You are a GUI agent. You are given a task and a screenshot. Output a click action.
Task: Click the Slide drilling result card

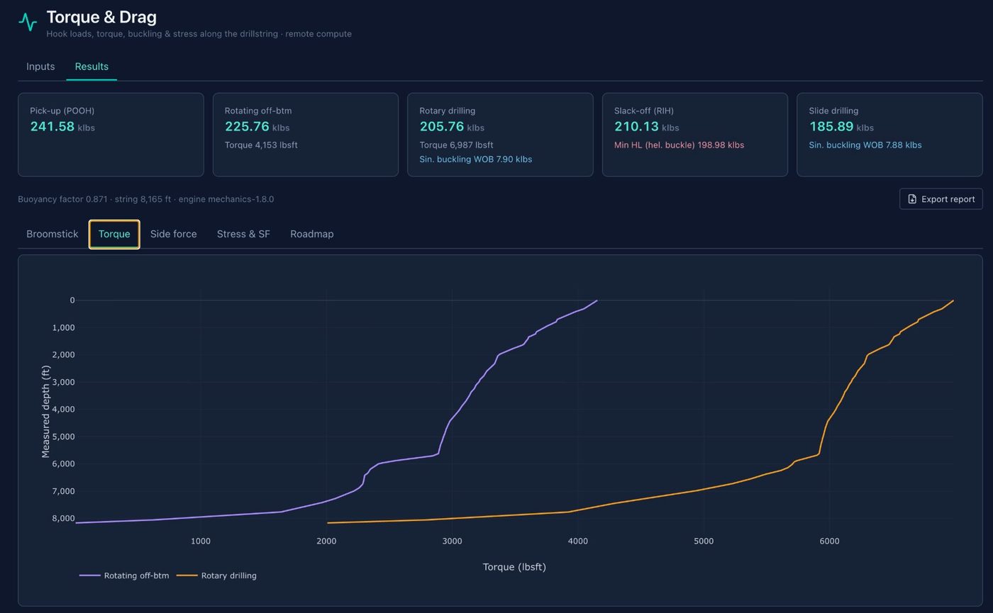point(889,135)
